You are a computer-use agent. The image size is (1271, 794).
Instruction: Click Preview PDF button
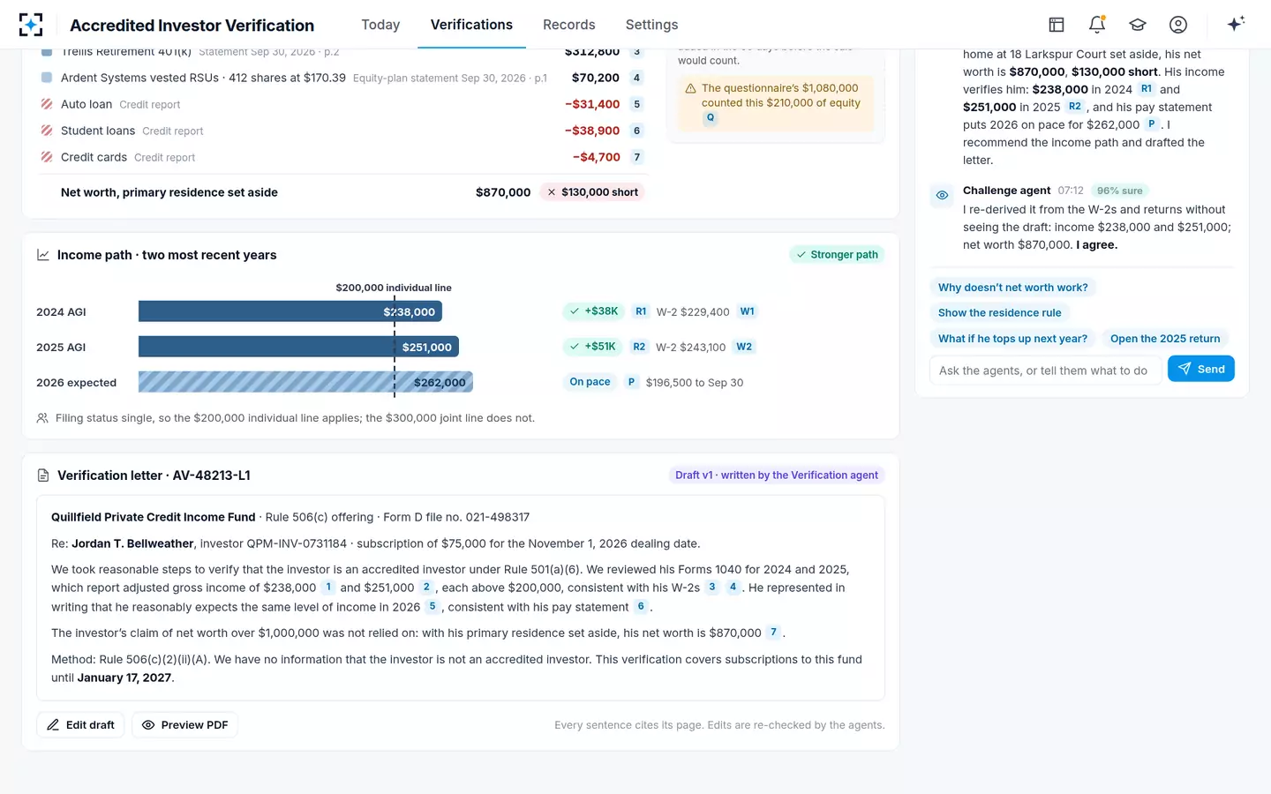point(184,725)
